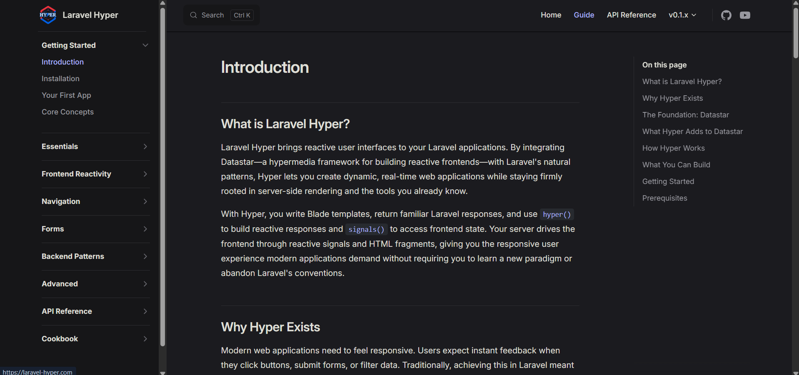This screenshot has width=799, height=375.
Task: Expand the Advanced section
Action: pyautogui.click(x=145, y=284)
